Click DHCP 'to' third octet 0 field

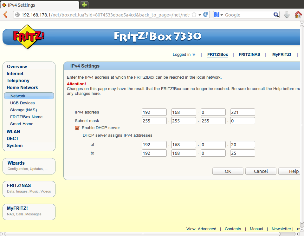point(213,153)
